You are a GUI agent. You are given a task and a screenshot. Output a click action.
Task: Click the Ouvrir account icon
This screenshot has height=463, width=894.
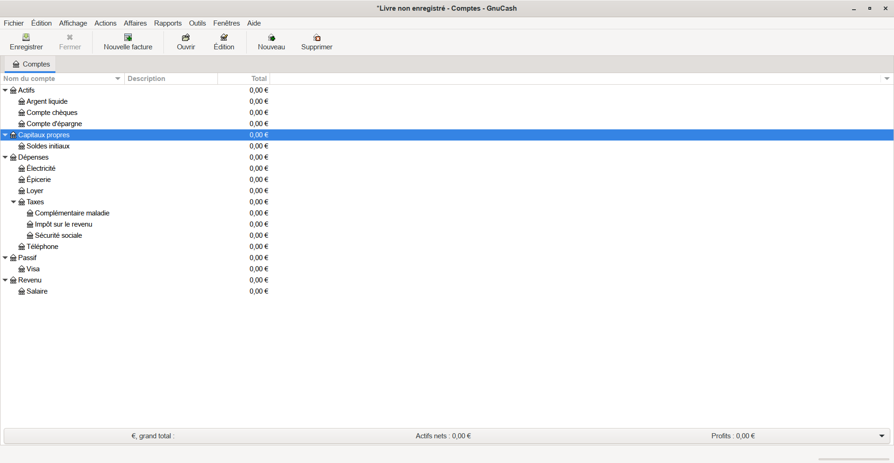[x=186, y=37]
